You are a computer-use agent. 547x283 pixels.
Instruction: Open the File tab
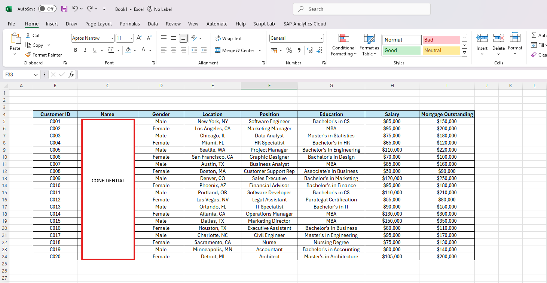coord(11,24)
